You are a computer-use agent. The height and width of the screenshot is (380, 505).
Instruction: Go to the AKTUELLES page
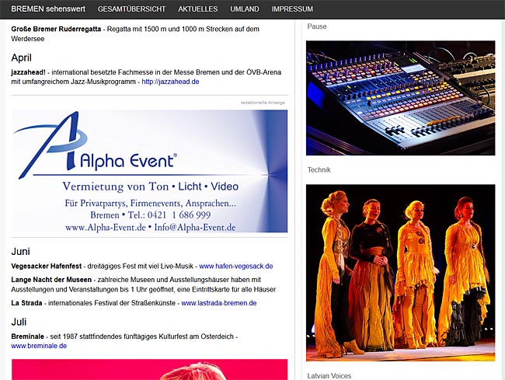(198, 9)
